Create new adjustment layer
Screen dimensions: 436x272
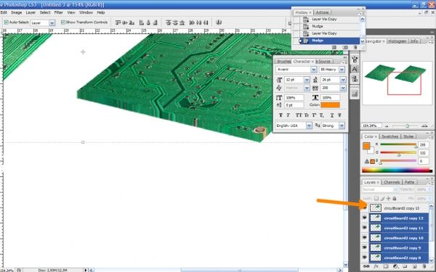click(395, 266)
